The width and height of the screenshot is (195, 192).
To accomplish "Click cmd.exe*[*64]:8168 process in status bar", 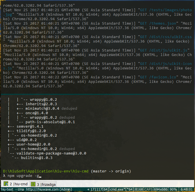I will (x=127, y=189).
